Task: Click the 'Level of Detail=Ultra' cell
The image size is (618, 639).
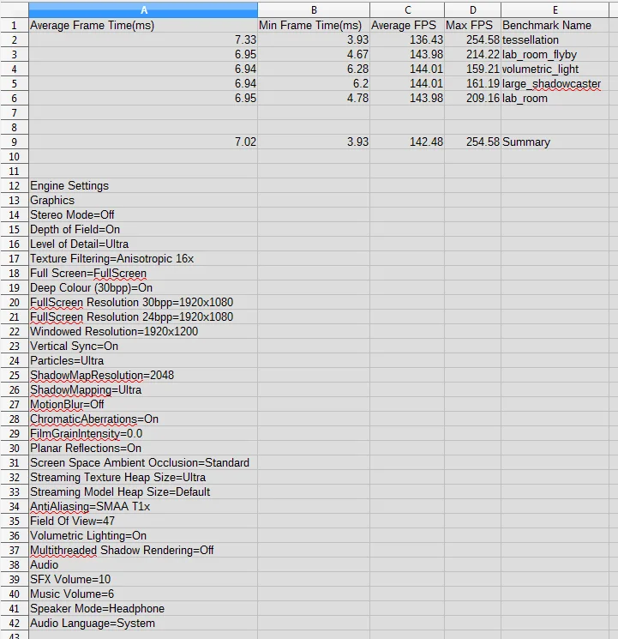Action: [x=143, y=244]
